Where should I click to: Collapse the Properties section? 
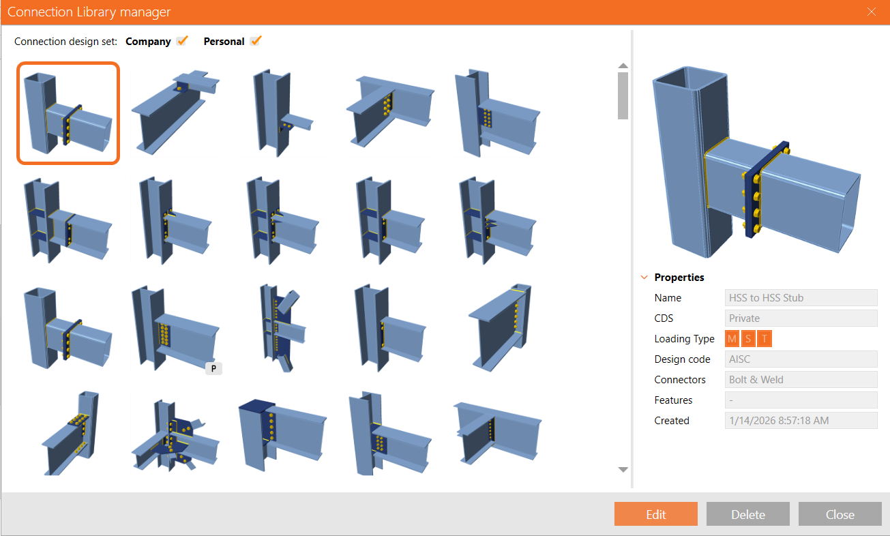click(644, 278)
